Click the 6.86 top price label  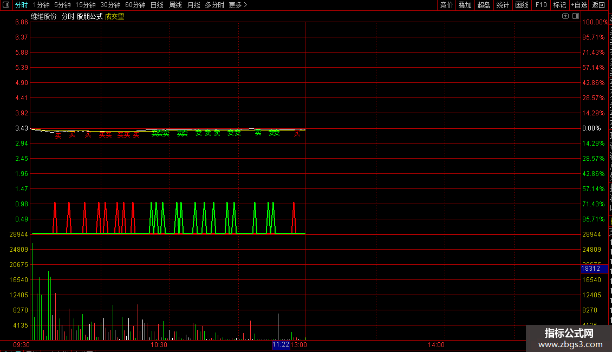point(22,22)
